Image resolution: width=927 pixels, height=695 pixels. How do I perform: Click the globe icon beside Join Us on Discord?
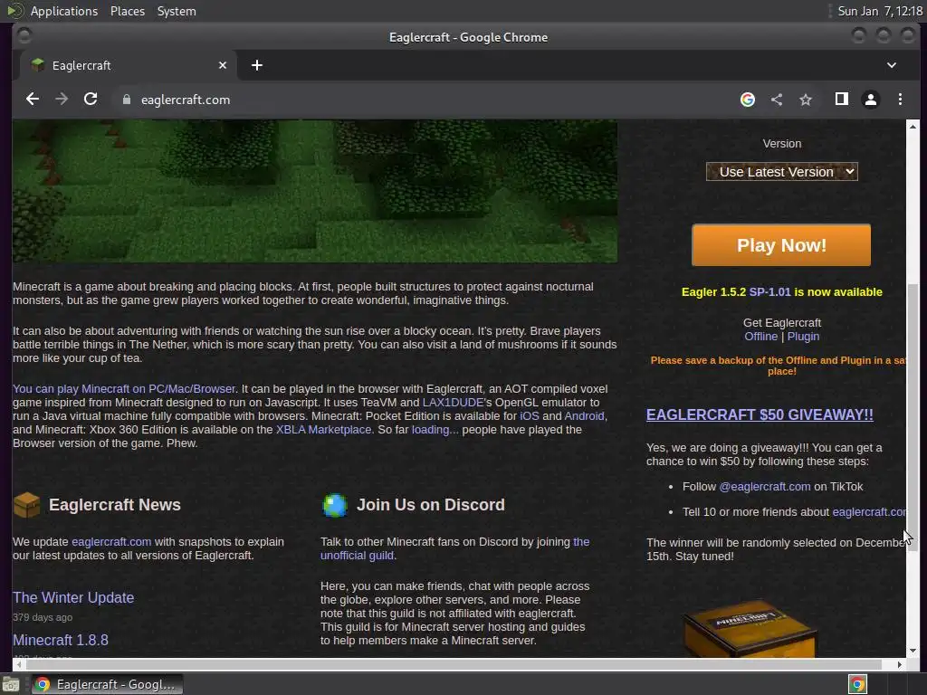point(335,505)
